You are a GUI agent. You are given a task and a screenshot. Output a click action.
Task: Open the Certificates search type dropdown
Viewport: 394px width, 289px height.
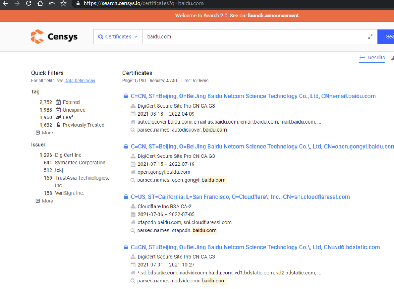click(118, 37)
